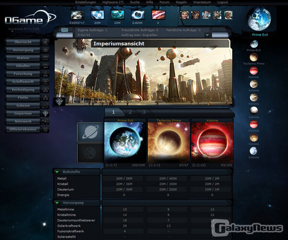Open Highscore (7) from top menu
Viewport: 288px width, 240px height.
[x=113, y=2]
